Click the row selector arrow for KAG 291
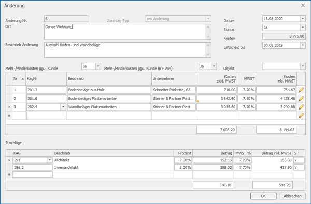The image size is (311, 204). click(9, 160)
